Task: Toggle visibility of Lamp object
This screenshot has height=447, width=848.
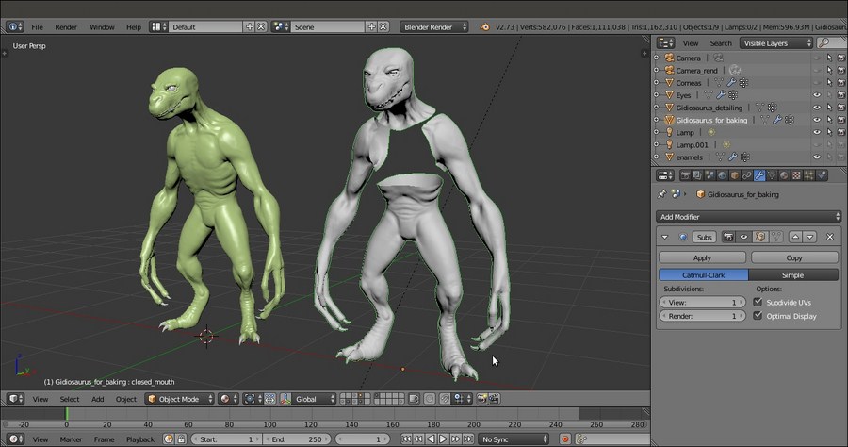Action: (x=817, y=133)
